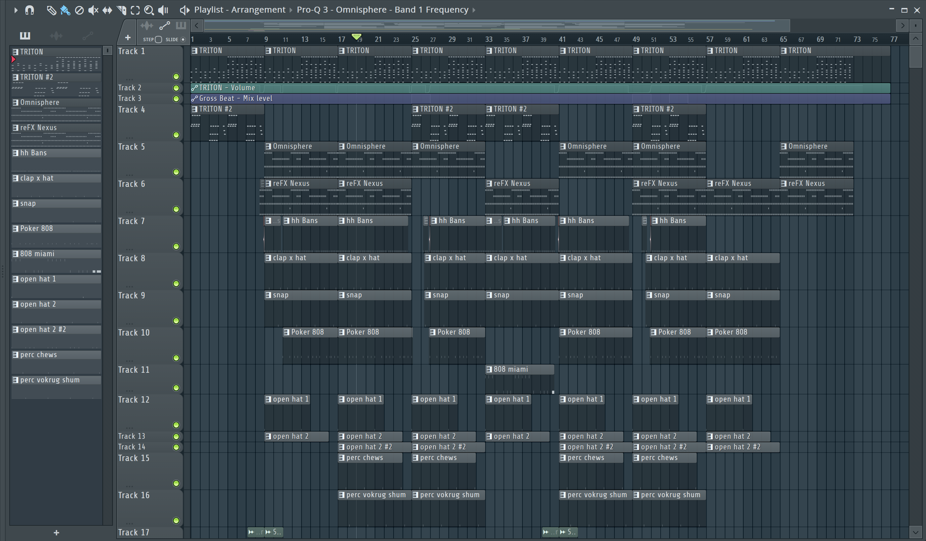Image resolution: width=926 pixels, height=541 pixels.
Task: Open clip menu of Gross Beat - Mix level
Action: coord(194,99)
